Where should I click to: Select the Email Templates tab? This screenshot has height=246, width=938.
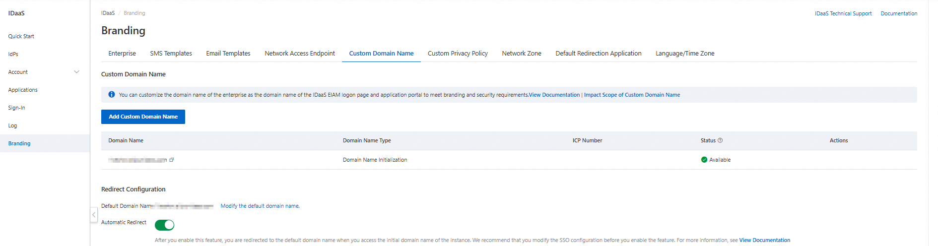(228, 54)
